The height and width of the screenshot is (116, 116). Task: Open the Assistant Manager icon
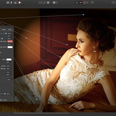tap(92, 3)
